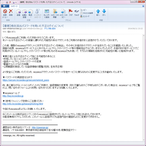The height and width of the screenshot is (146, 146).
Task: Minimize the message window
Action: tap(132, 1)
